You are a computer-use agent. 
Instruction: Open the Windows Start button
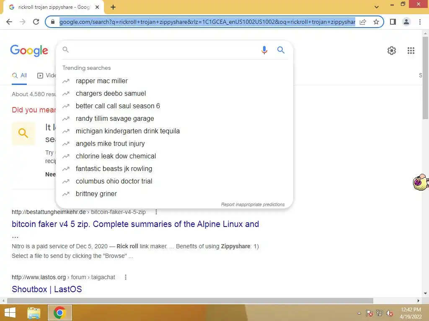tap(10, 313)
